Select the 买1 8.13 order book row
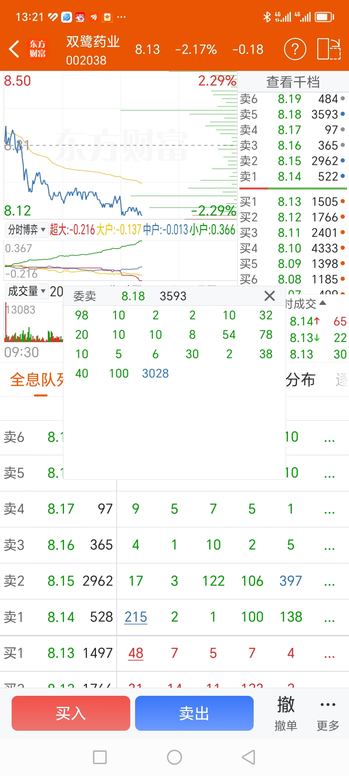The width and height of the screenshot is (349, 776). (293, 202)
